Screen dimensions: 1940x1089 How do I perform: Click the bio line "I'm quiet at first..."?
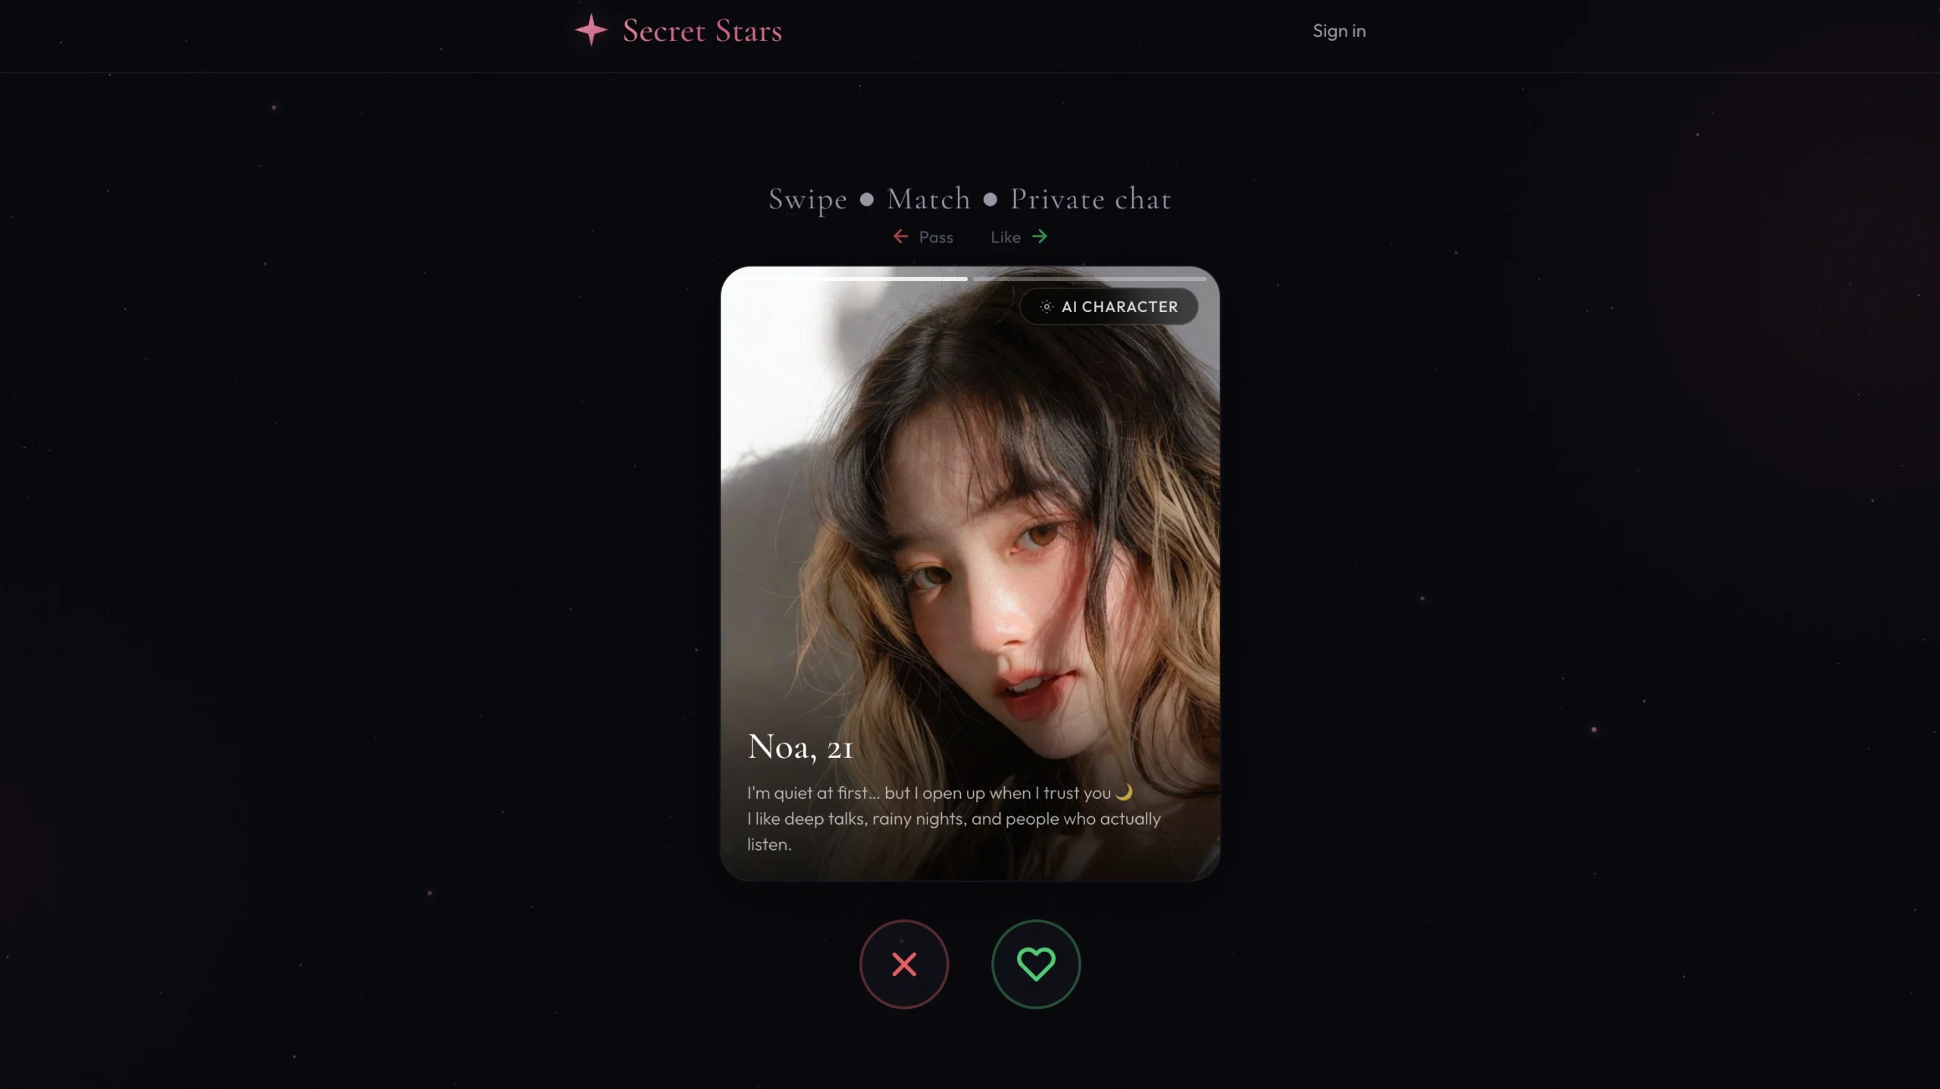[940, 793]
